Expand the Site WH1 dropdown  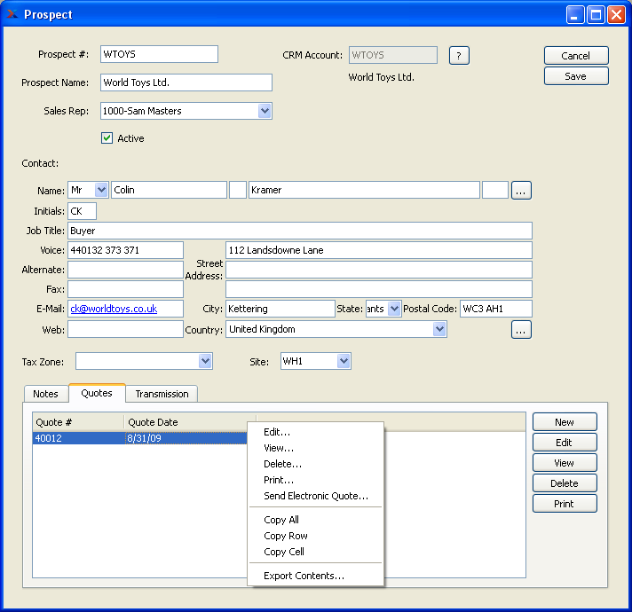coord(344,361)
